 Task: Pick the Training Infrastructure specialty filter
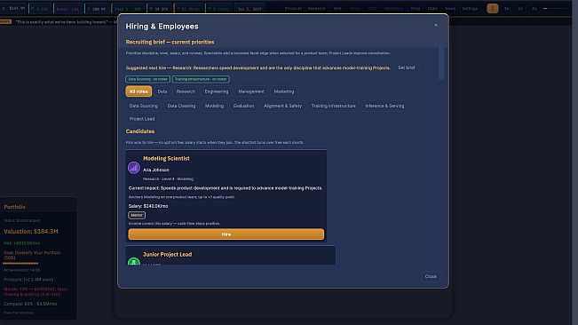point(333,106)
